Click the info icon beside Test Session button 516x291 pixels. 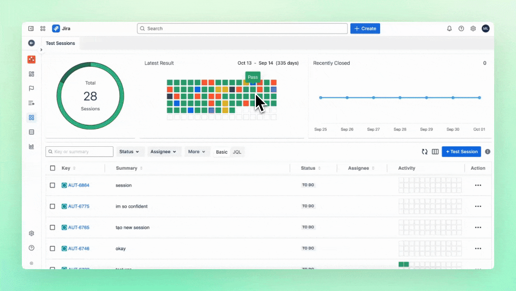pos(487,152)
